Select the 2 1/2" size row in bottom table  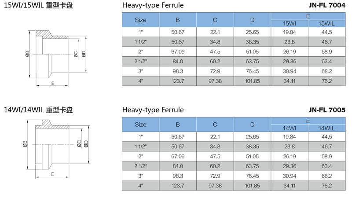coord(234,166)
